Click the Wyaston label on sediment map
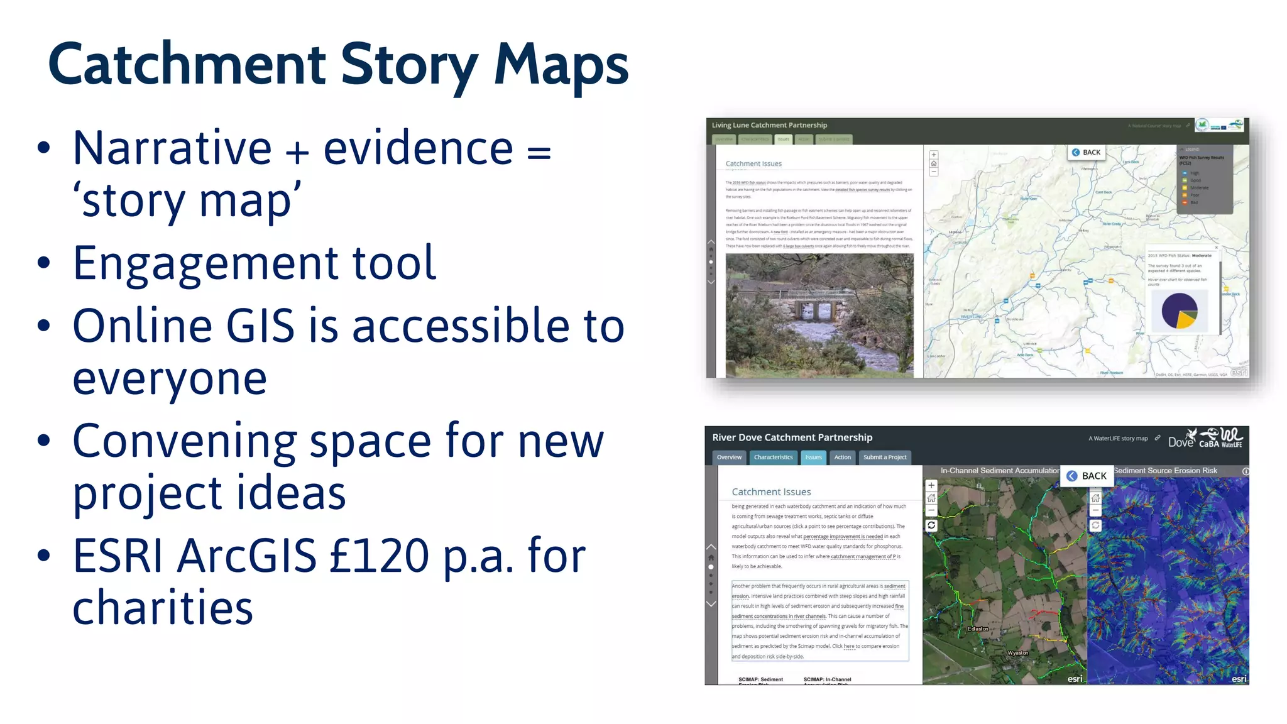1287x724 pixels. 1018,653
